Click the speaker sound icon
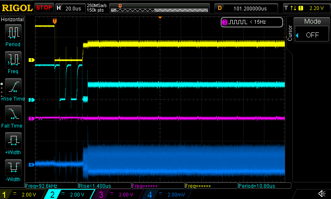331x199 pixels. (322, 194)
